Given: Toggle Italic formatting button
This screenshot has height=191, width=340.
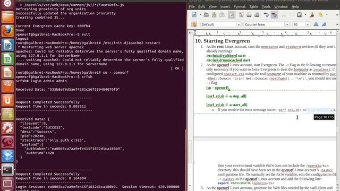Looking at the screenshot, I should click(324, 24).
